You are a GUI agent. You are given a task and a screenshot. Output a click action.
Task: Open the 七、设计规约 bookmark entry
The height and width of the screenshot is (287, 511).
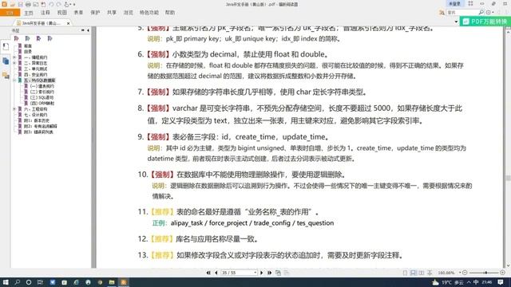click(35, 115)
